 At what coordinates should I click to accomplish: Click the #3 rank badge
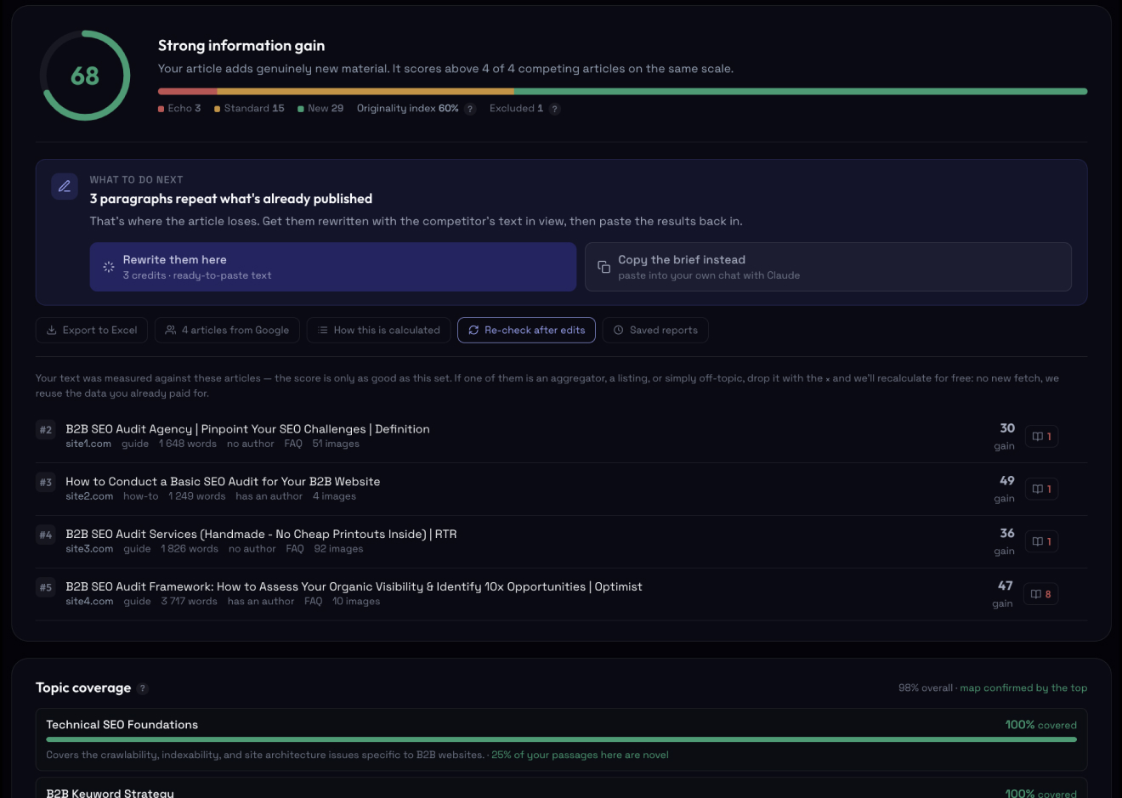click(46, 483)
